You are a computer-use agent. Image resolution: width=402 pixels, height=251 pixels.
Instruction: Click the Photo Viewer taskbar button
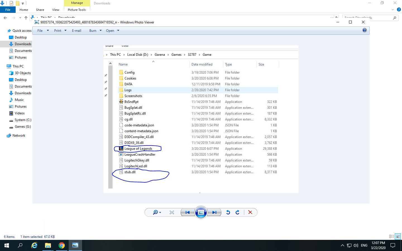pyautogui.click(x=75, y=245)
